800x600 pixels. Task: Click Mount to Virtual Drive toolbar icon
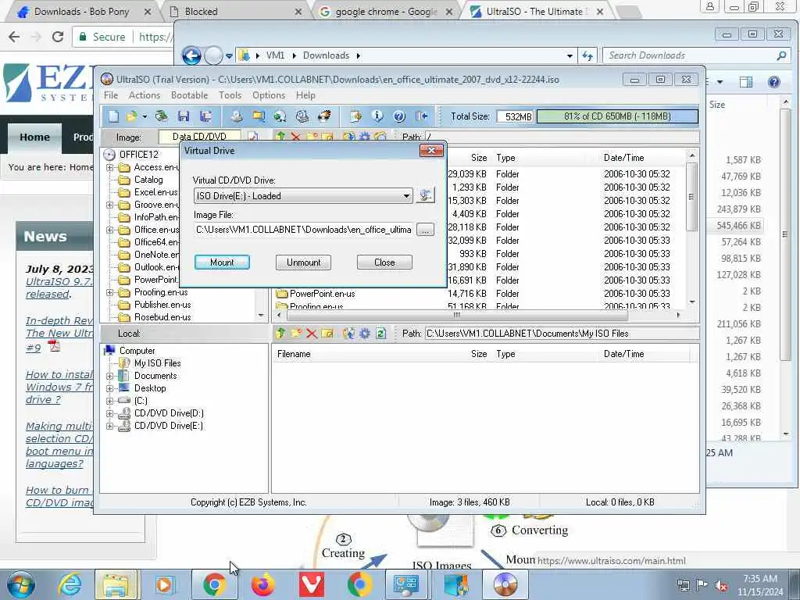(x=302, y=116)
